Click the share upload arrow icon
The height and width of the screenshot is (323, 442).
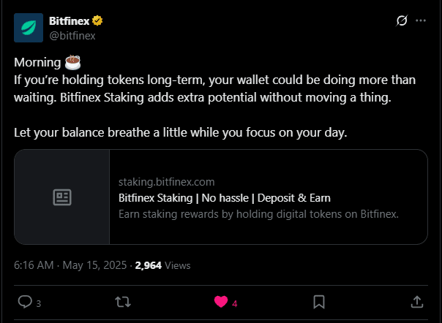(417, 302)
